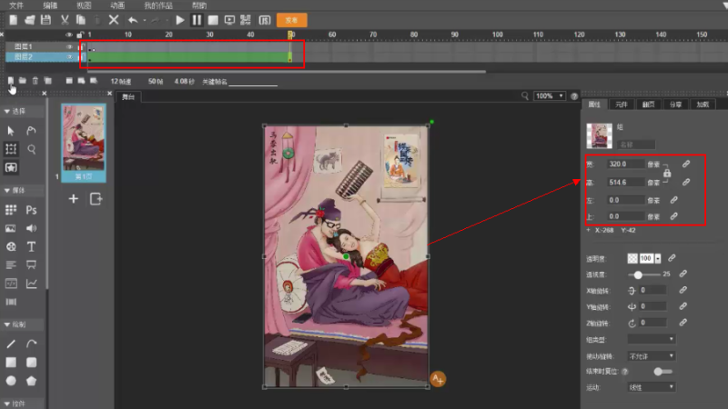The width and height of the screenshot is (728, 409).
Task: Select the zoom magnifier tool
Action: (32, 149)
